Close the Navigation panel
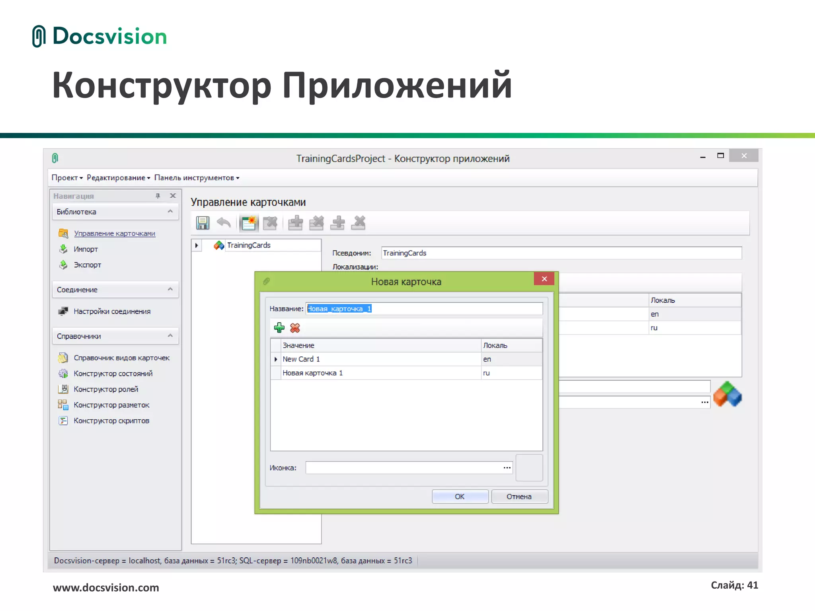This screenshot has width=815, height=611. coord(173,196)
